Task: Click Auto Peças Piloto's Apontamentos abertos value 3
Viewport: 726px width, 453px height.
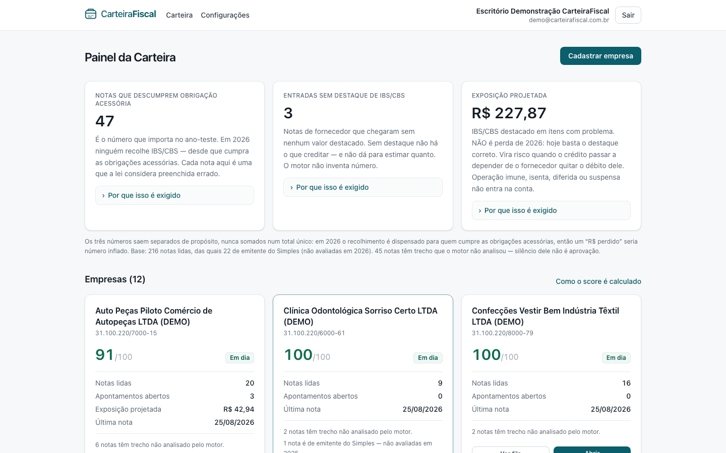Action: pos(252,396)
